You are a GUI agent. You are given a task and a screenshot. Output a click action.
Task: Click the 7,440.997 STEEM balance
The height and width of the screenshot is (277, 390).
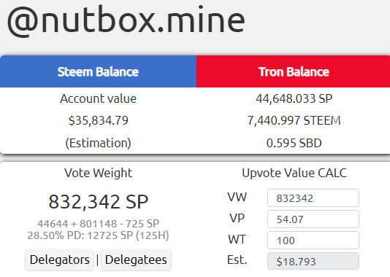tap(294, 120)
